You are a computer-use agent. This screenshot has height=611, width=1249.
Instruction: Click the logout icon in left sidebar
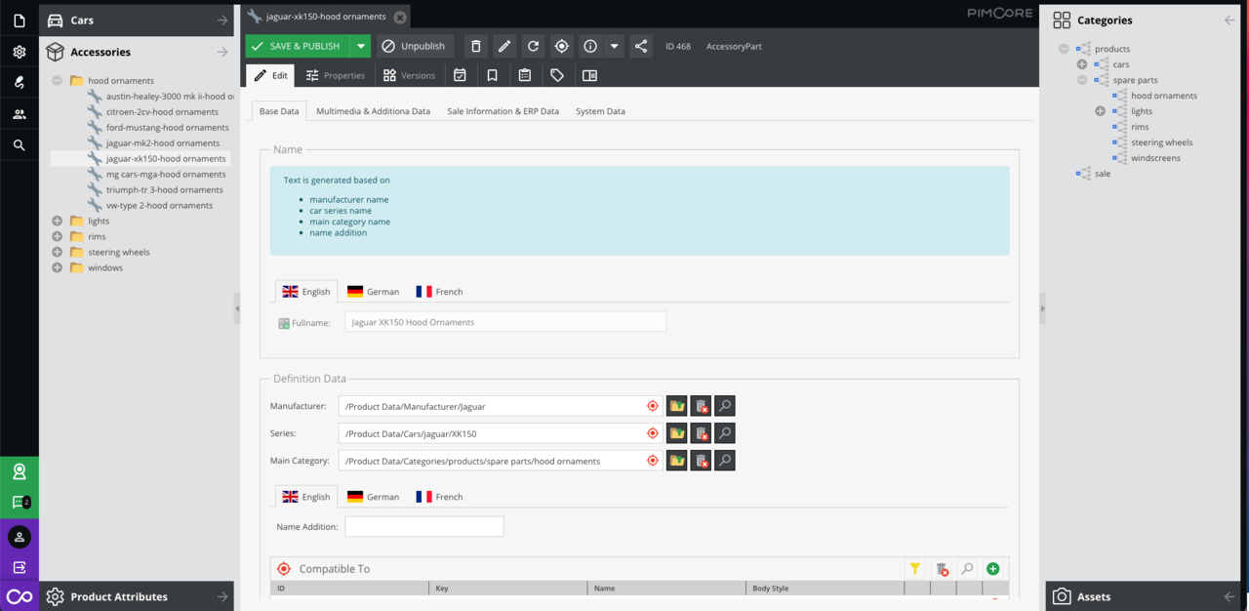pyautogui.click(x=20, y=567)
